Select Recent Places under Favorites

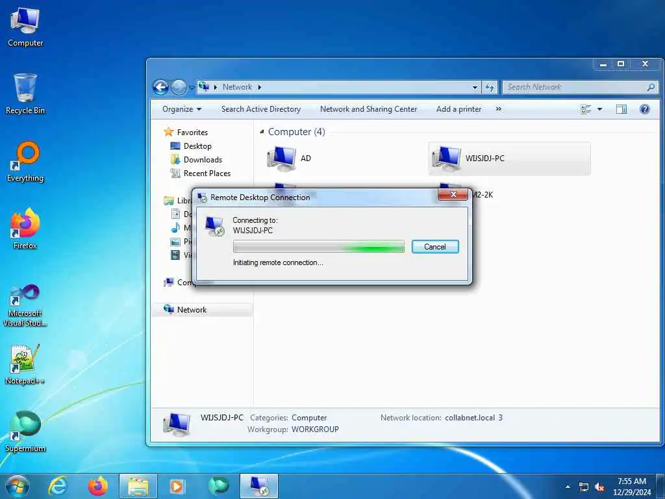coord(207,173)
